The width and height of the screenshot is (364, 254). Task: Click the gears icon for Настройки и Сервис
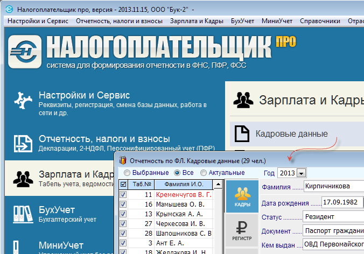tap(23, 101)
